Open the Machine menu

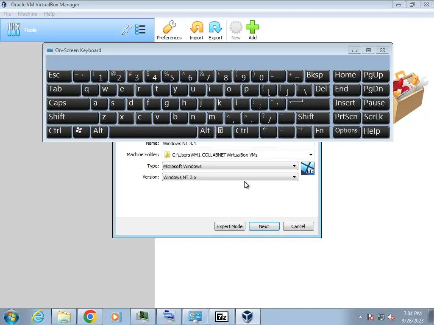(28, 14)
